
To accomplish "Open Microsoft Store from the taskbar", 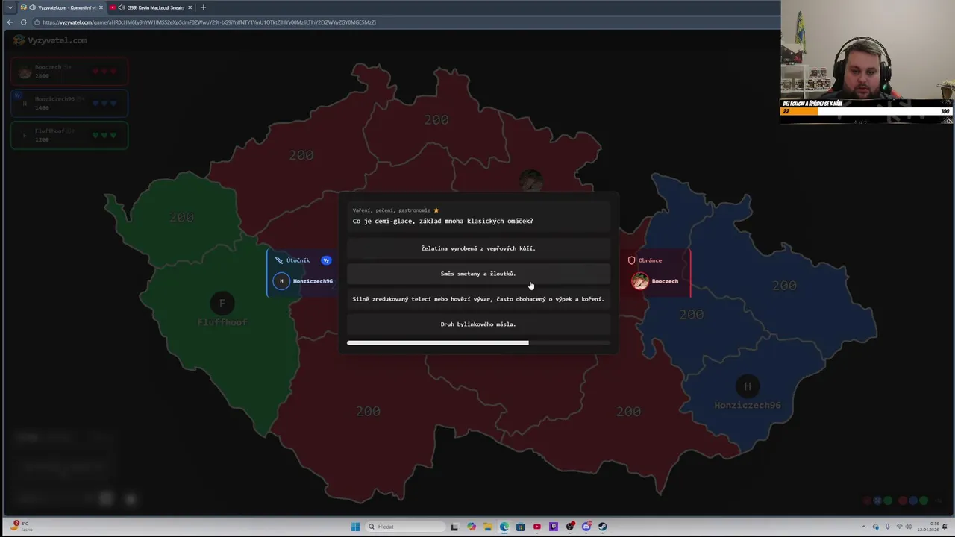I will (521, 527).
